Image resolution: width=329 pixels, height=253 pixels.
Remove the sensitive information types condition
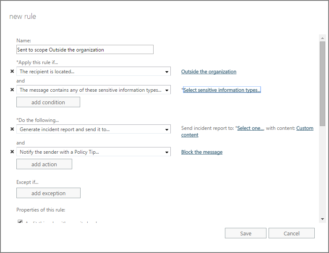click(12, 90)
